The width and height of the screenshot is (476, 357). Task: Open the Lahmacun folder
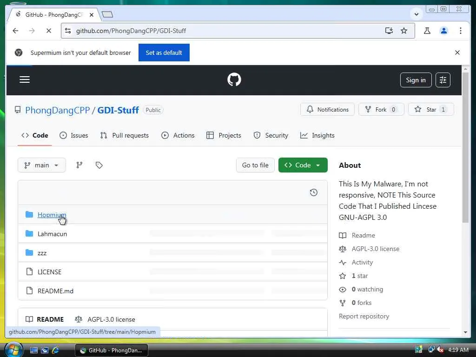52,234
